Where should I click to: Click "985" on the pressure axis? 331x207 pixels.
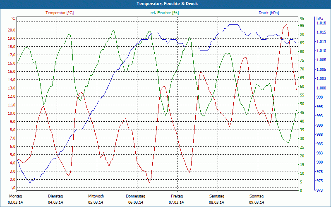point(320,144)
